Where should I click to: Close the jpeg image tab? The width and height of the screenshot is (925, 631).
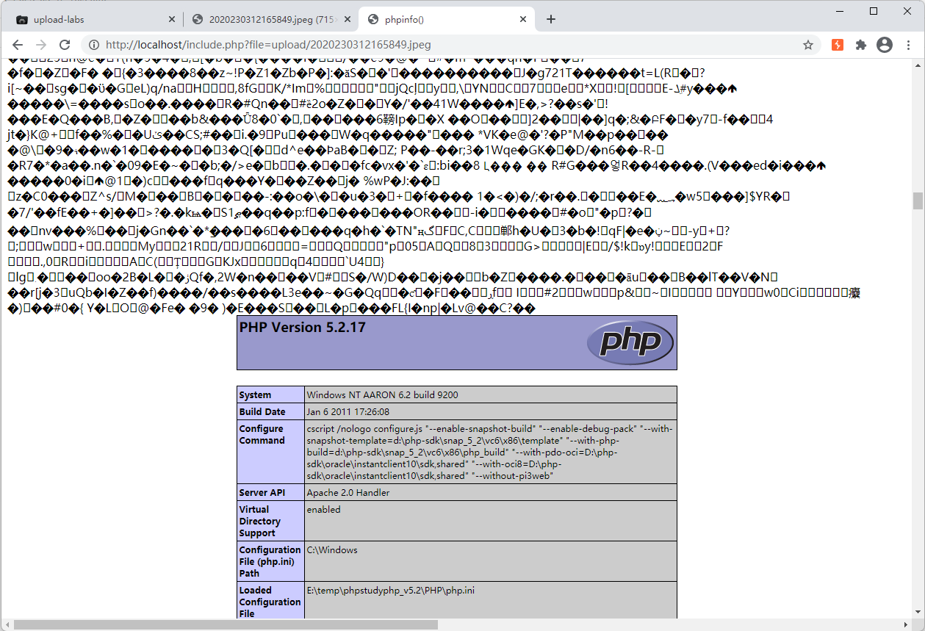(x=346, y=19)
